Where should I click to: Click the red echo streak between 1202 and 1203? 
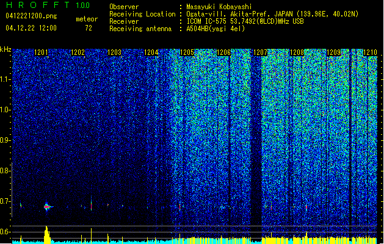tap(91, 206)
